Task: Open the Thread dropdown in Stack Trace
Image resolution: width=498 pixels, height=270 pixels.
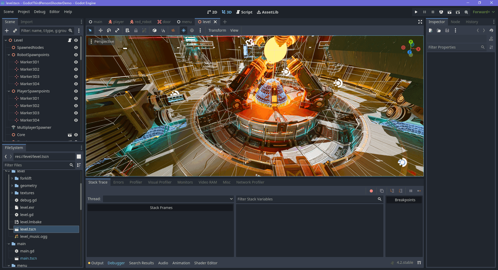Action: click(168, 199)
